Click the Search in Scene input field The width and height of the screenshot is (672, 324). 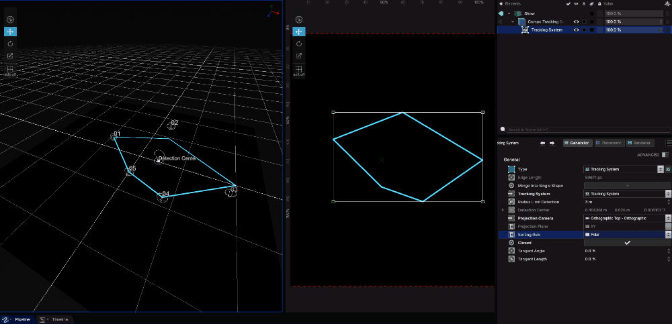pyautogui.click(x=588, y=129)
